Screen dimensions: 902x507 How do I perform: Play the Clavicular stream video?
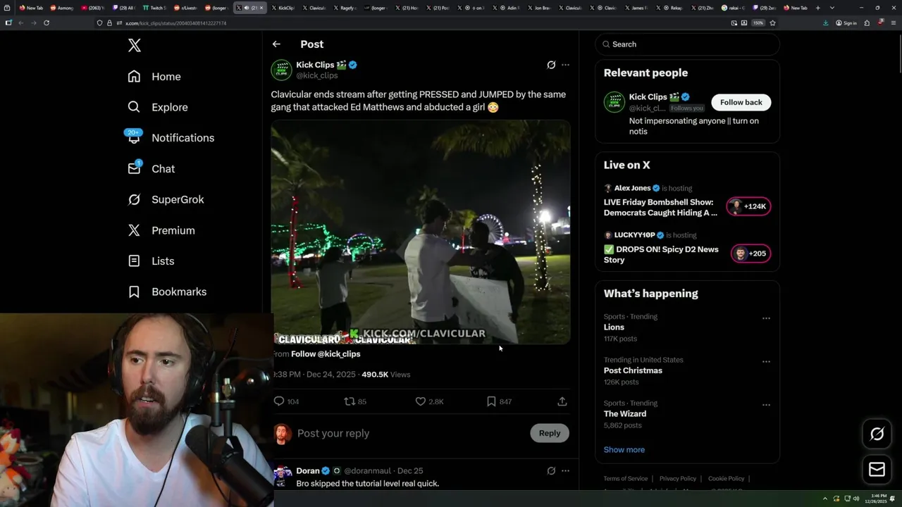tap(421, 232)
